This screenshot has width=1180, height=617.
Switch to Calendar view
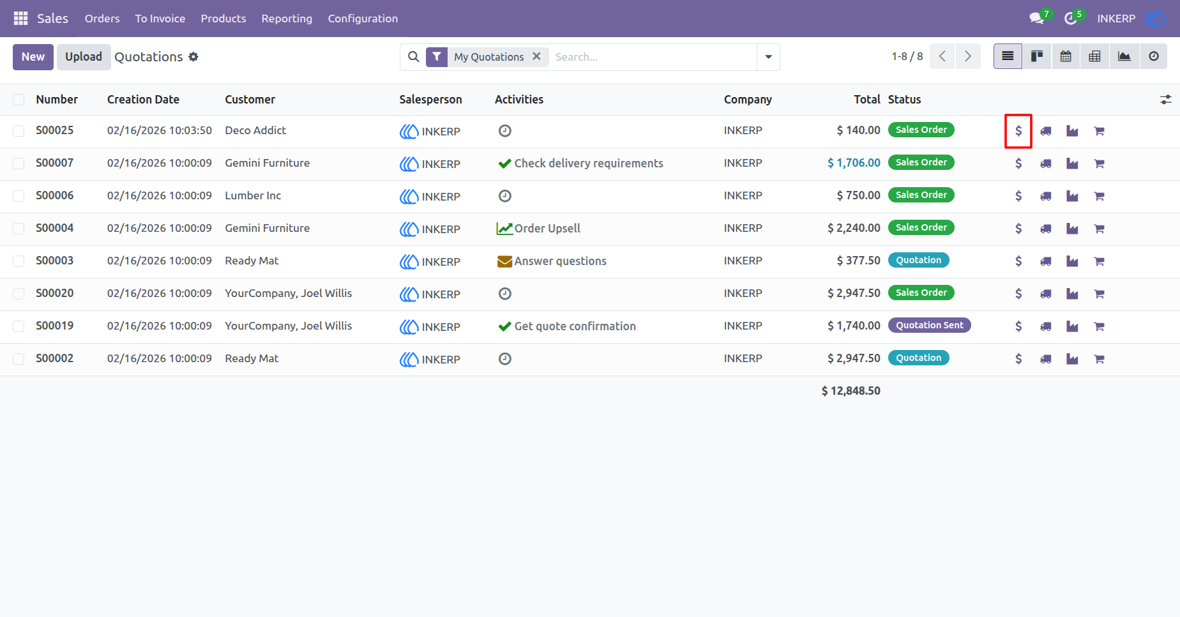click(1066, 57)
